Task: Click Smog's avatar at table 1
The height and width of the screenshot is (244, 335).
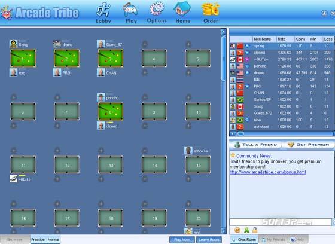Action: click(13, 44)
